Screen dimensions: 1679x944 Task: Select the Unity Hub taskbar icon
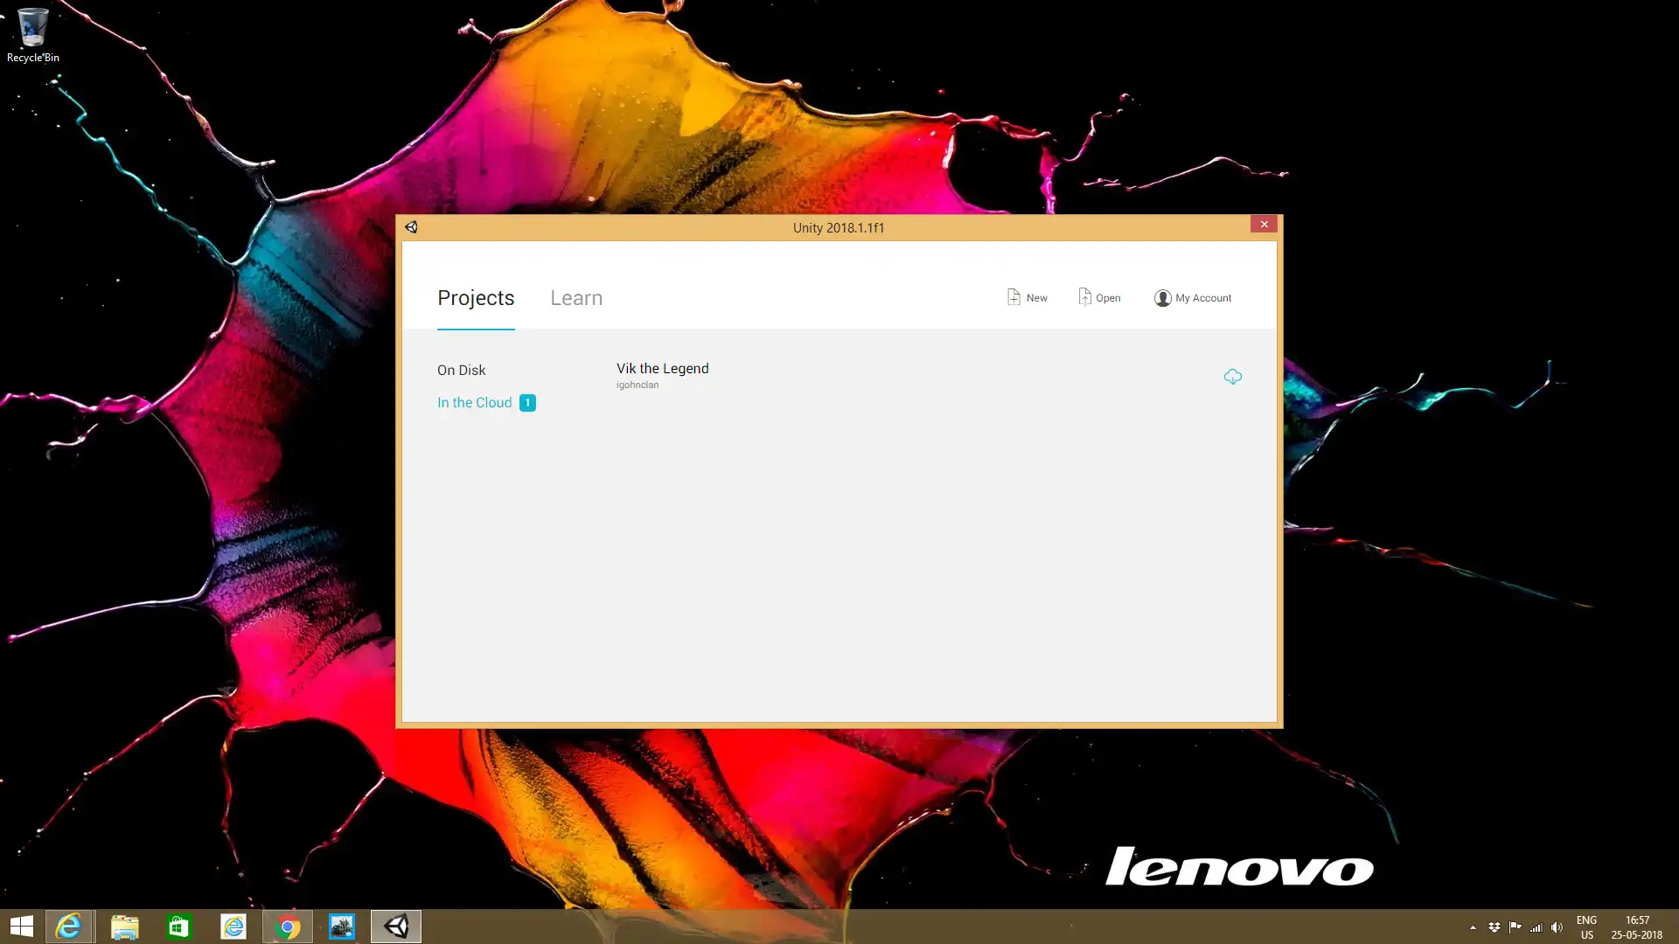point(395,926)
